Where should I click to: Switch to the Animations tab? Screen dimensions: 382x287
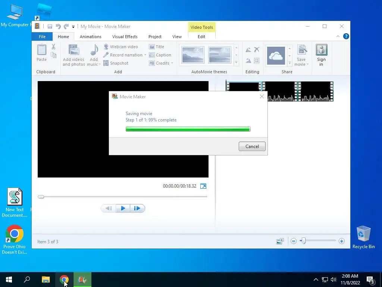coord(90,37)
